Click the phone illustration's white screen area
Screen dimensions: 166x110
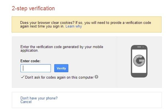coord(139,61)
